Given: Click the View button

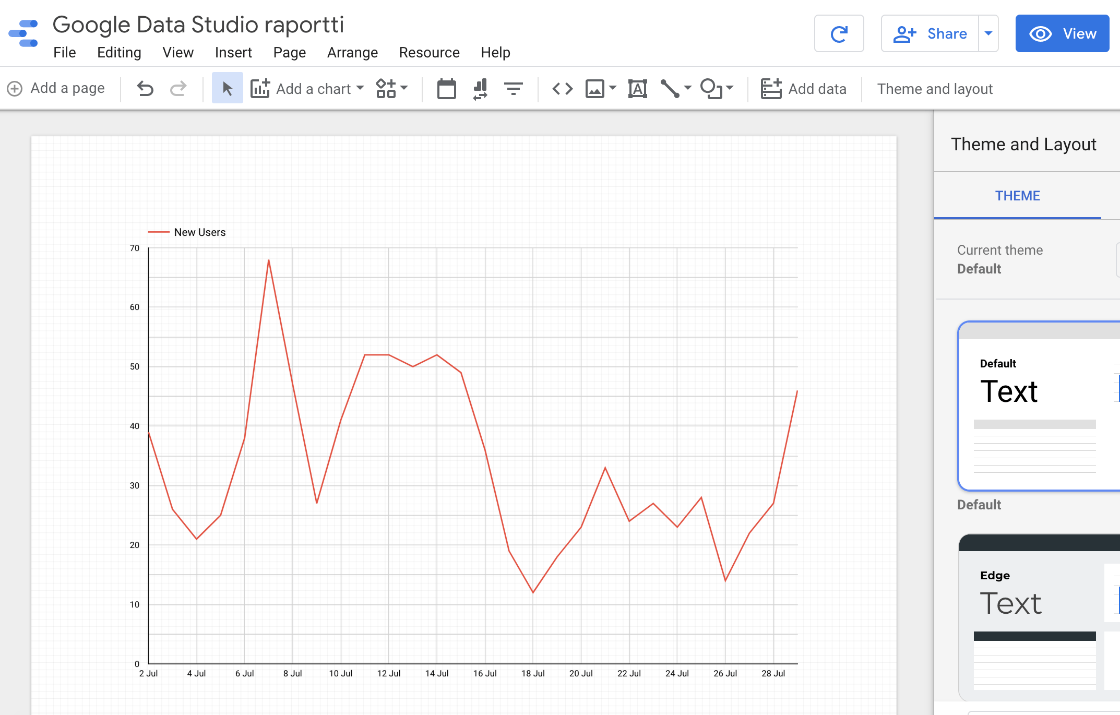Looking at the screenshot, I should 1063,33.
